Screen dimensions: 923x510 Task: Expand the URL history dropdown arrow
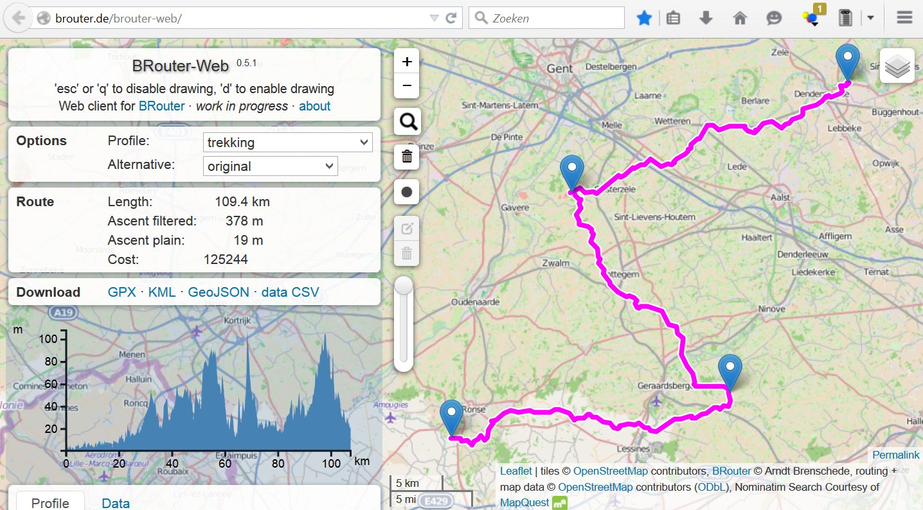point(435,18)
